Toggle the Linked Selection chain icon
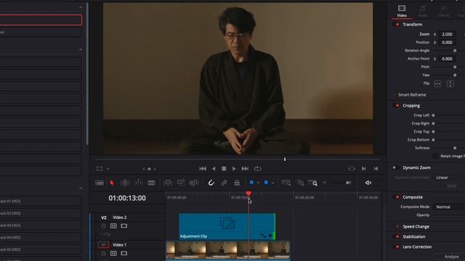 click(x=224, y=183)
